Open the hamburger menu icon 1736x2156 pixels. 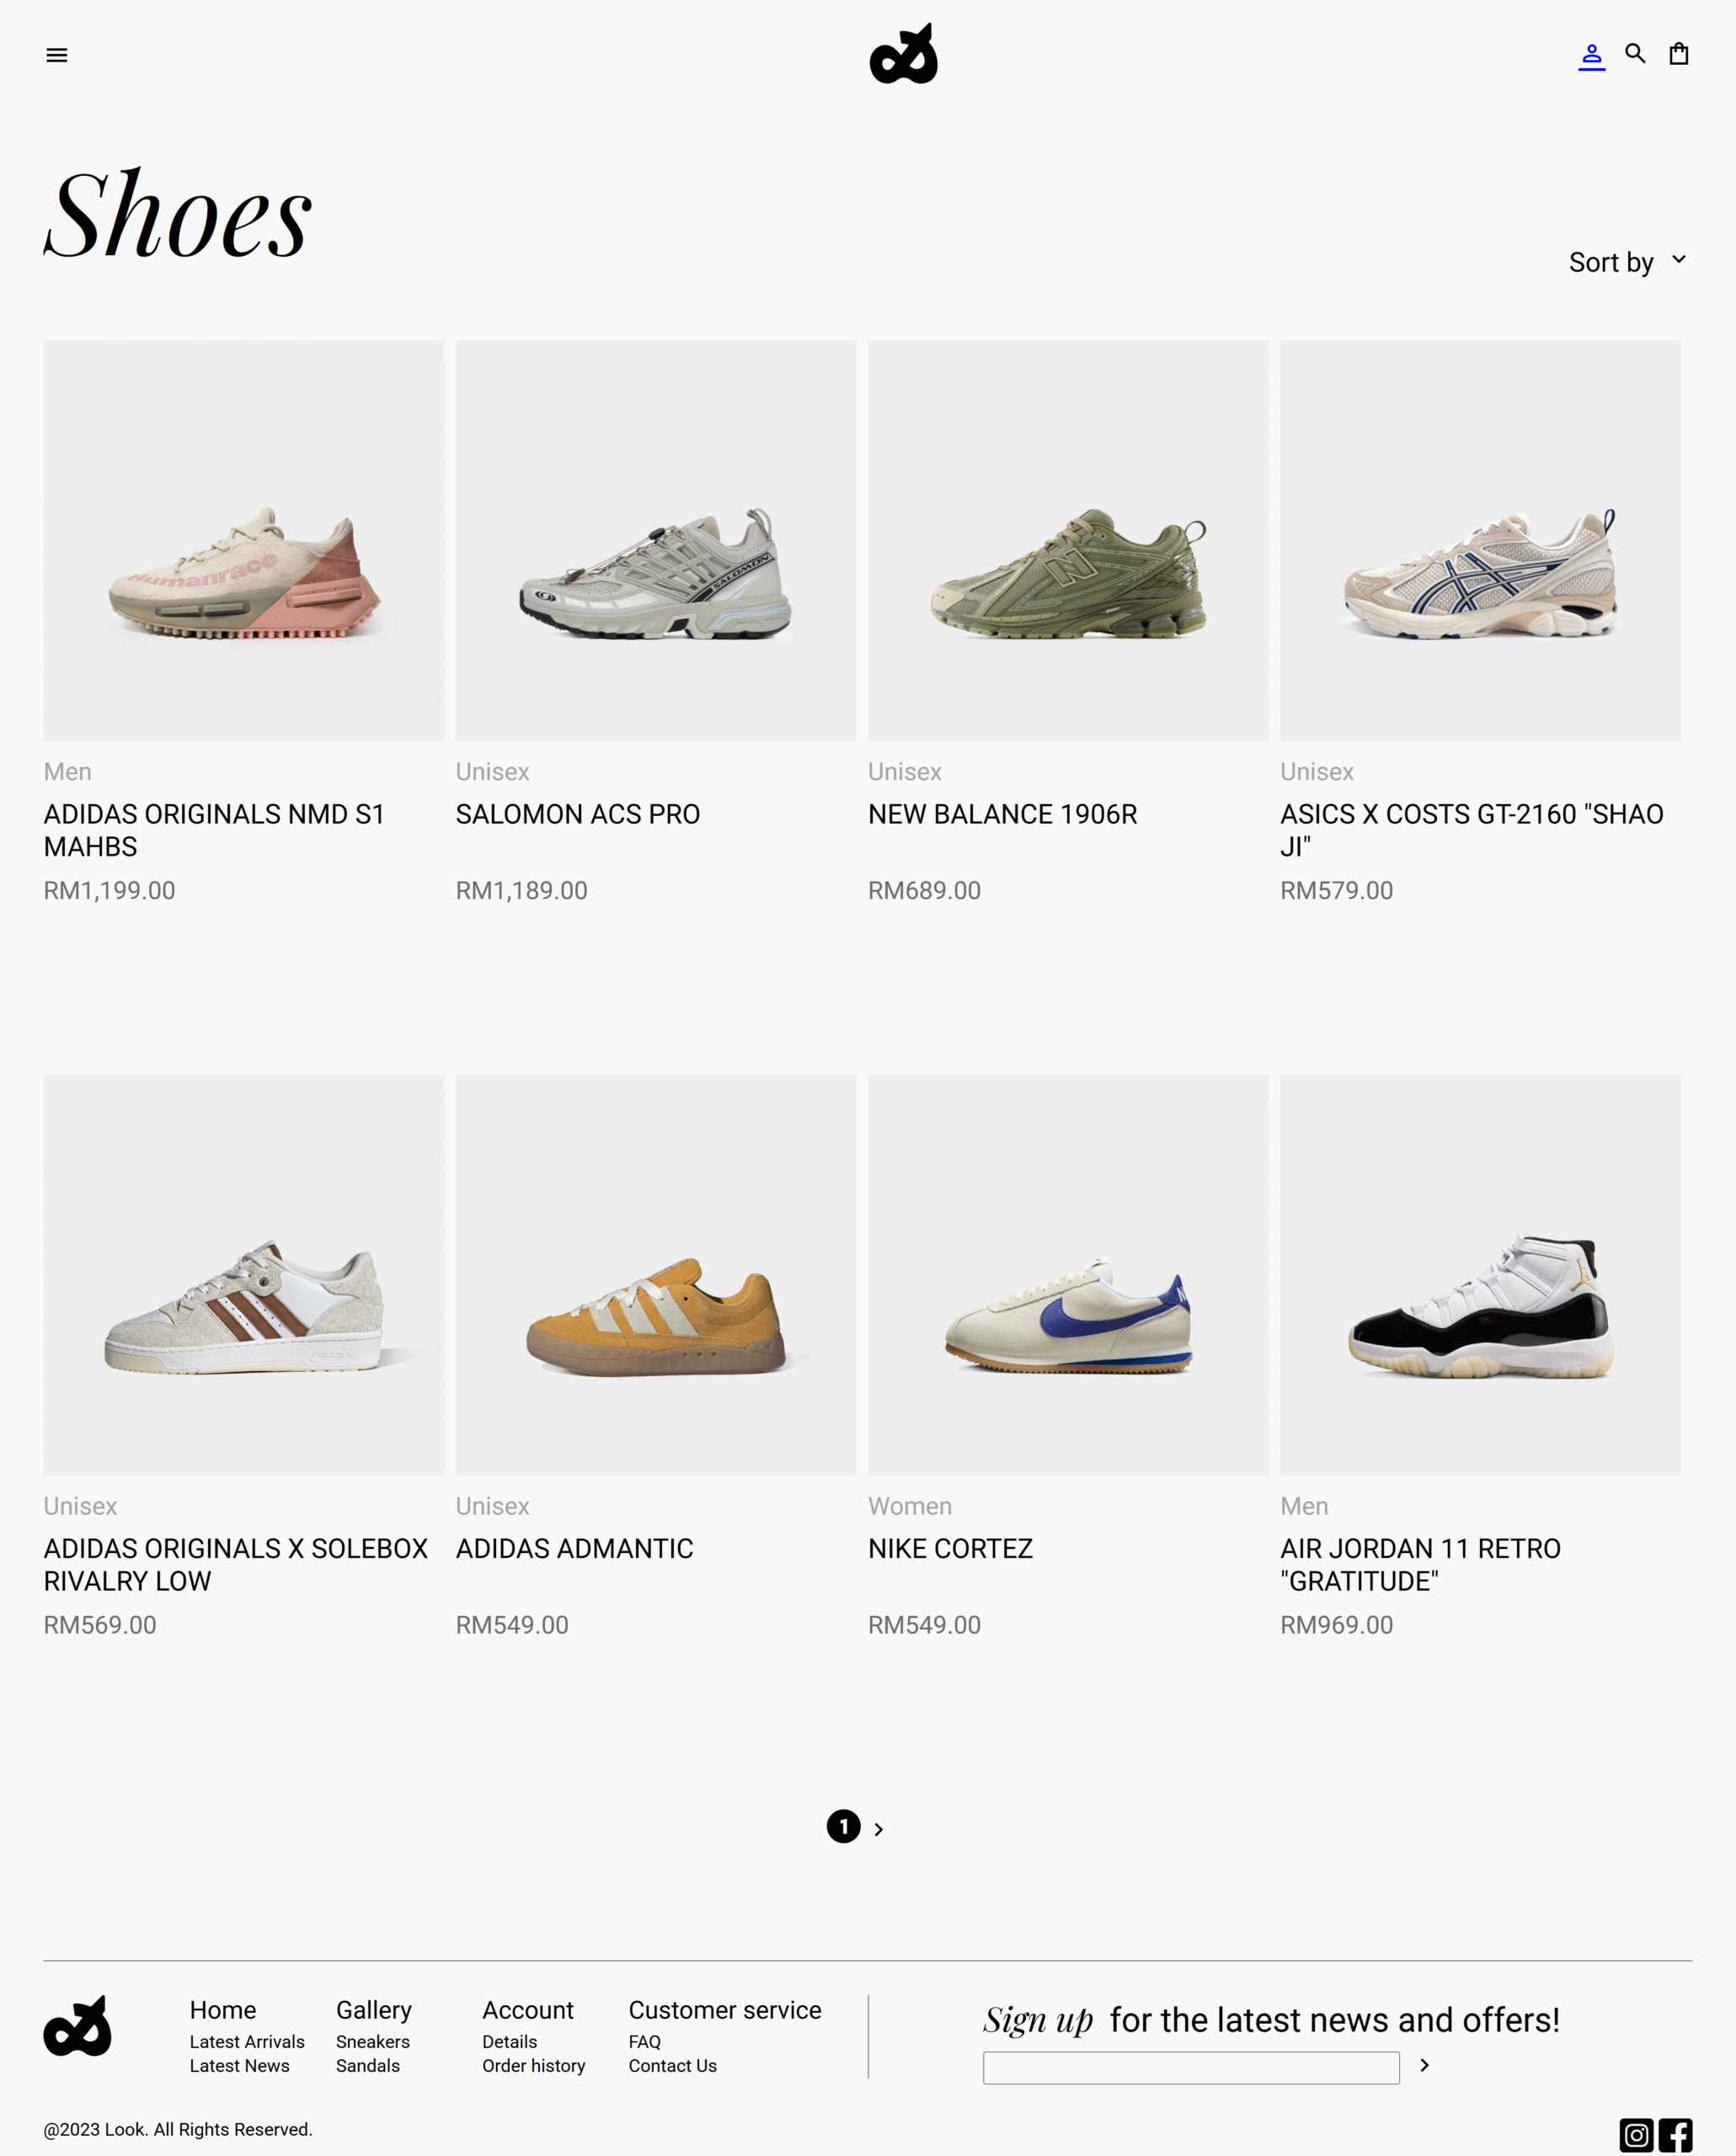(x=57, y=55)
